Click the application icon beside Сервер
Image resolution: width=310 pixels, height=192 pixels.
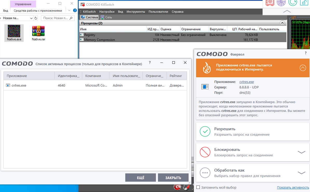tap(205, 87)
